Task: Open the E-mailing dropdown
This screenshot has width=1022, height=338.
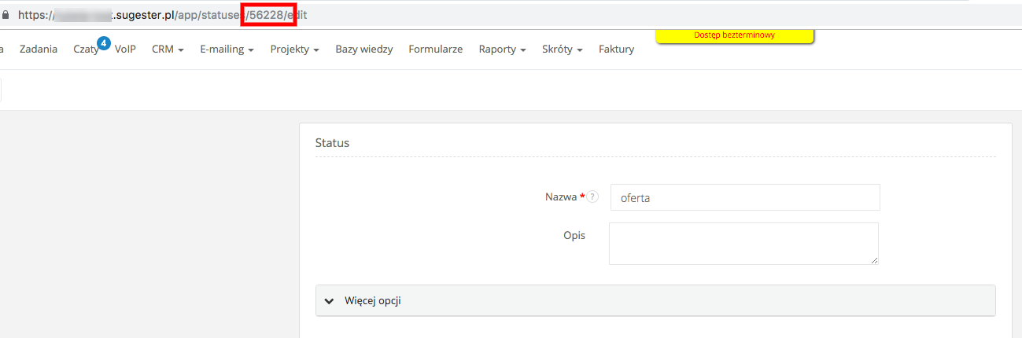Action: click(227, 50)
